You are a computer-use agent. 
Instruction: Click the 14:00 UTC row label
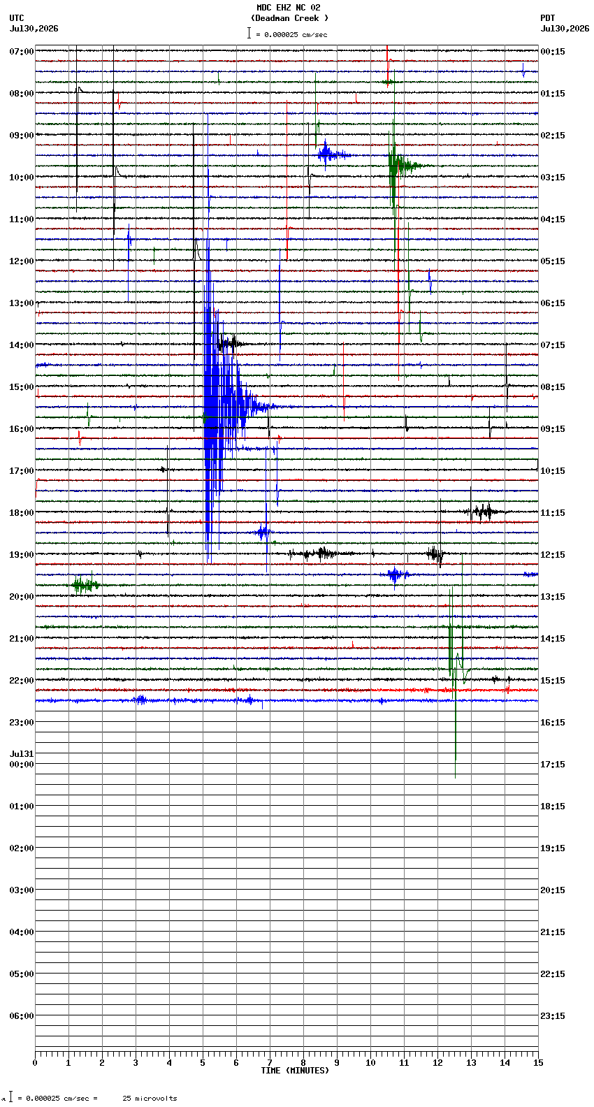pos(22,345)
